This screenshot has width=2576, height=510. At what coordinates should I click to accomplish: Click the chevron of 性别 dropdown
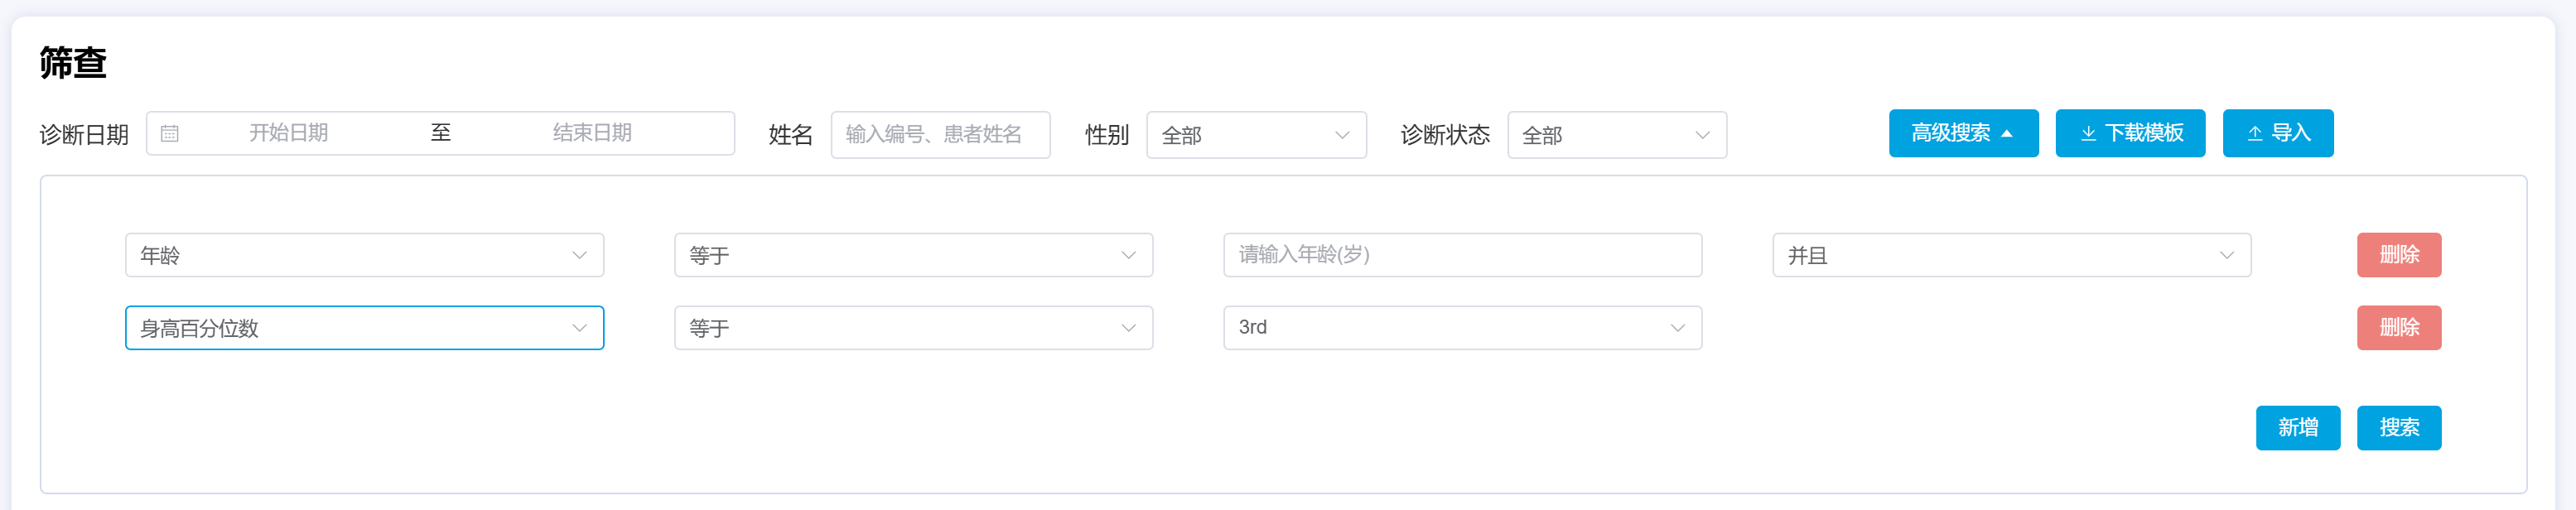click(1342, 135)
